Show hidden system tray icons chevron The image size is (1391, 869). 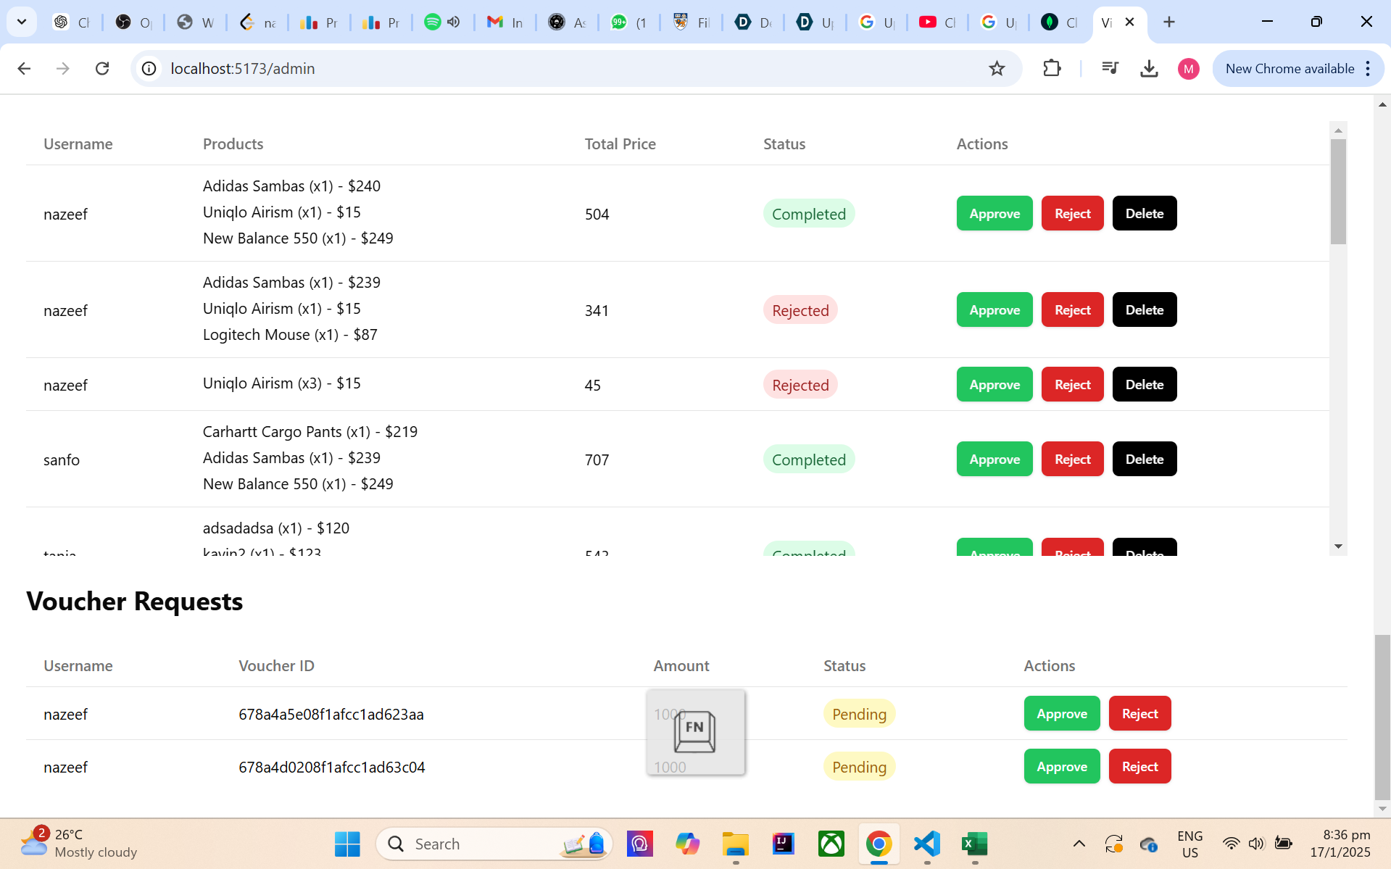[1079, 844]
